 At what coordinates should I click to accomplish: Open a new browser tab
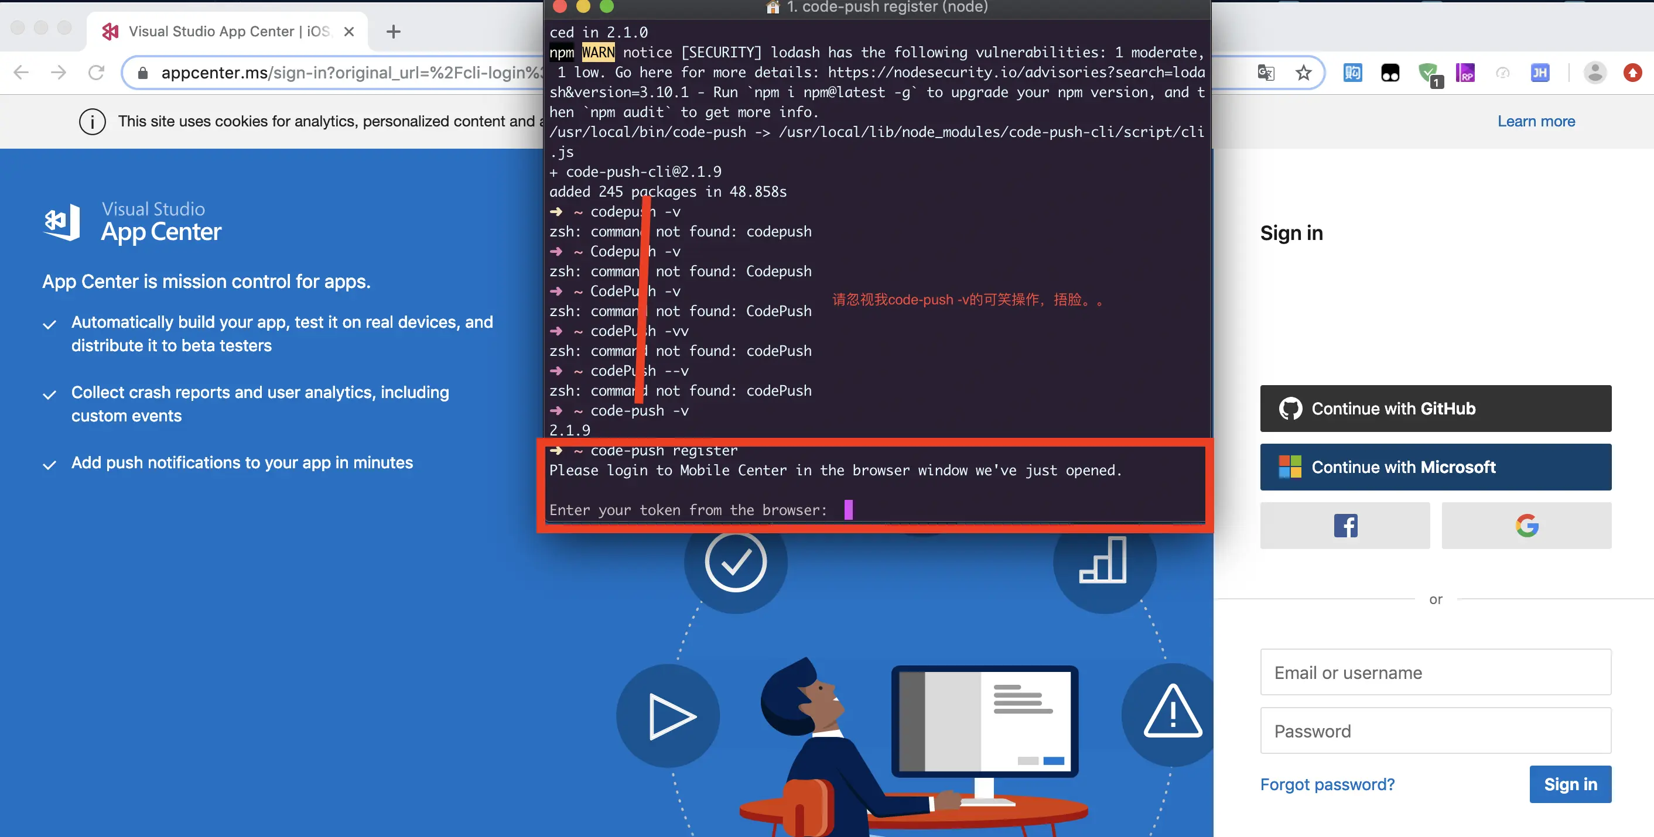pyautogui.click(x=393, y=31)
